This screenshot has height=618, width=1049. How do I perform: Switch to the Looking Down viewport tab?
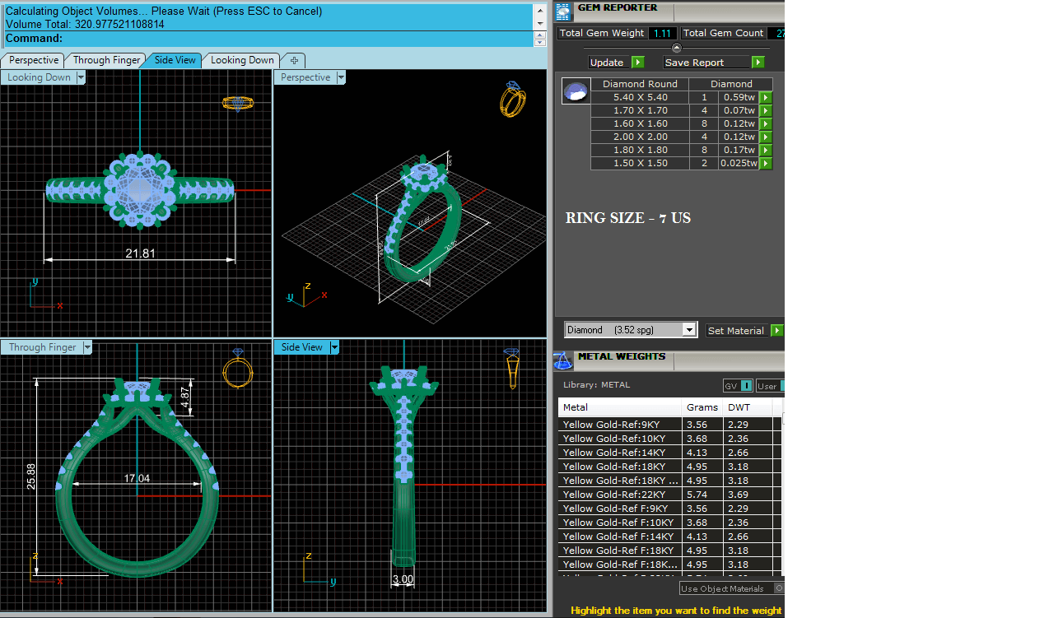[242, 60]
